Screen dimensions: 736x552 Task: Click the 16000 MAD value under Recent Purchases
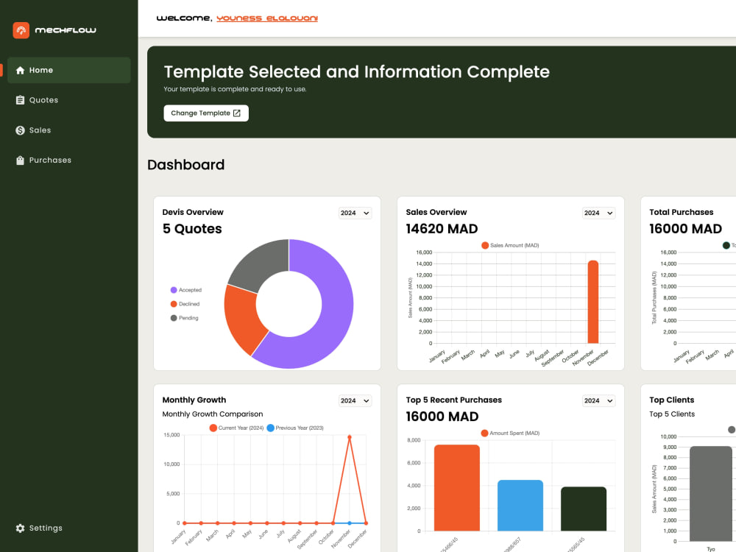442,417
